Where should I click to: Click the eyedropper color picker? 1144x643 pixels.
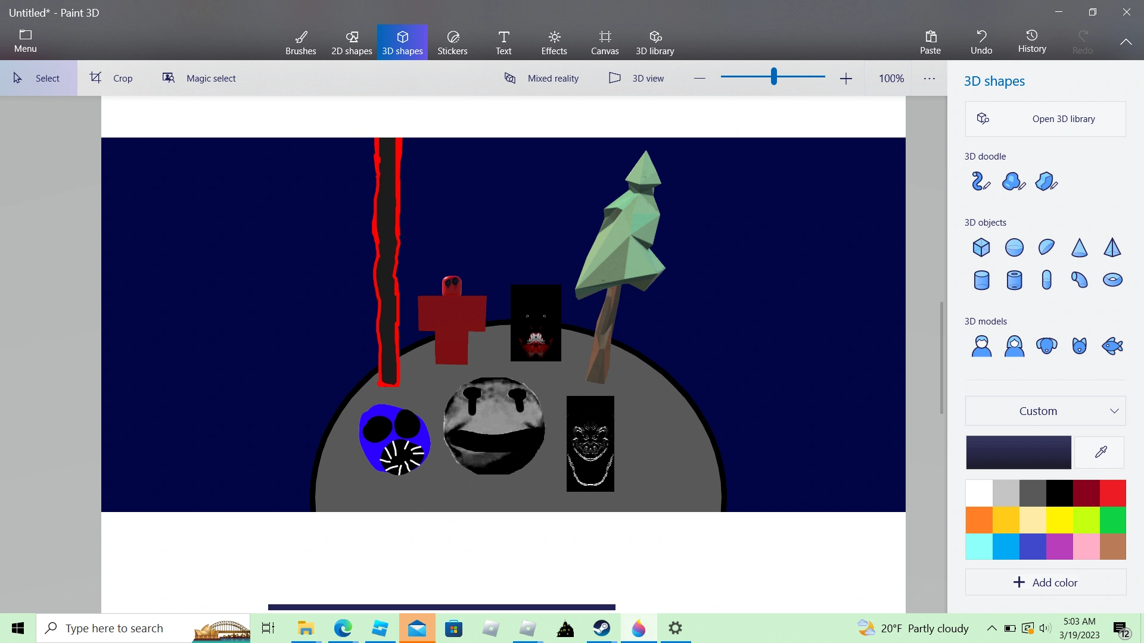[1100, 452]
